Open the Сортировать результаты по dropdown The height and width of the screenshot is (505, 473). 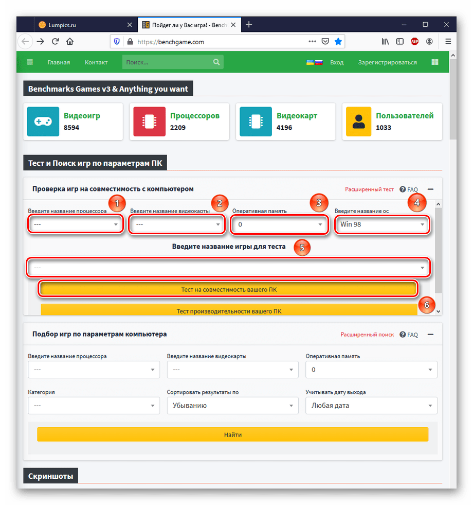(x=232, y=405)
